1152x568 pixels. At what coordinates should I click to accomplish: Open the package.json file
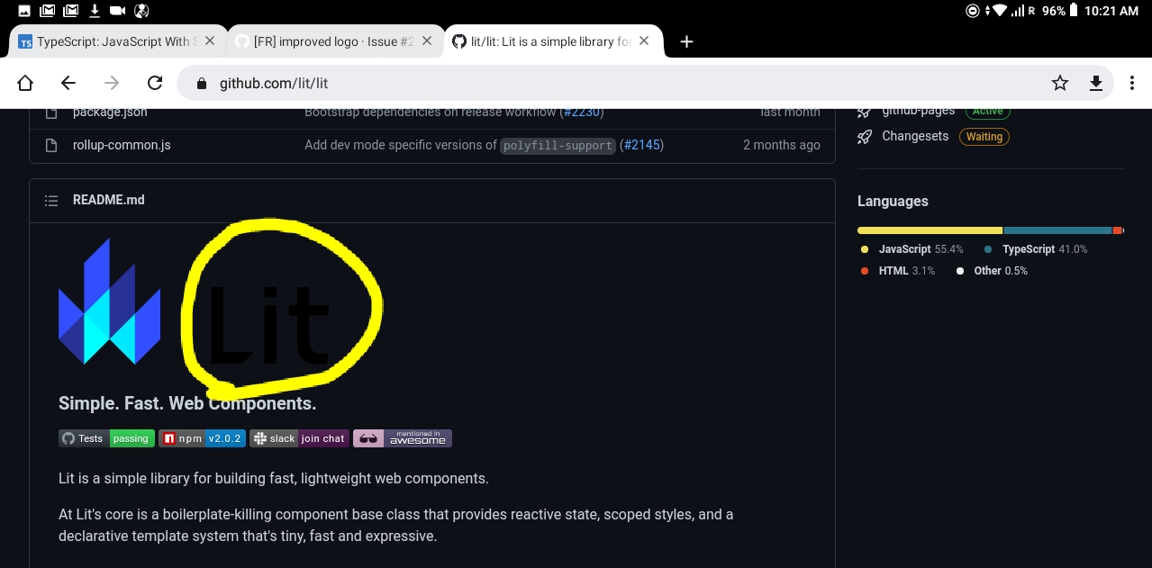(x=110, y=112)
